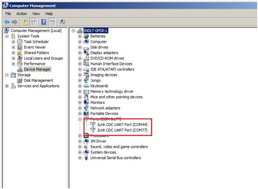Expand the Event Viewer node

[x=13, y=47]
